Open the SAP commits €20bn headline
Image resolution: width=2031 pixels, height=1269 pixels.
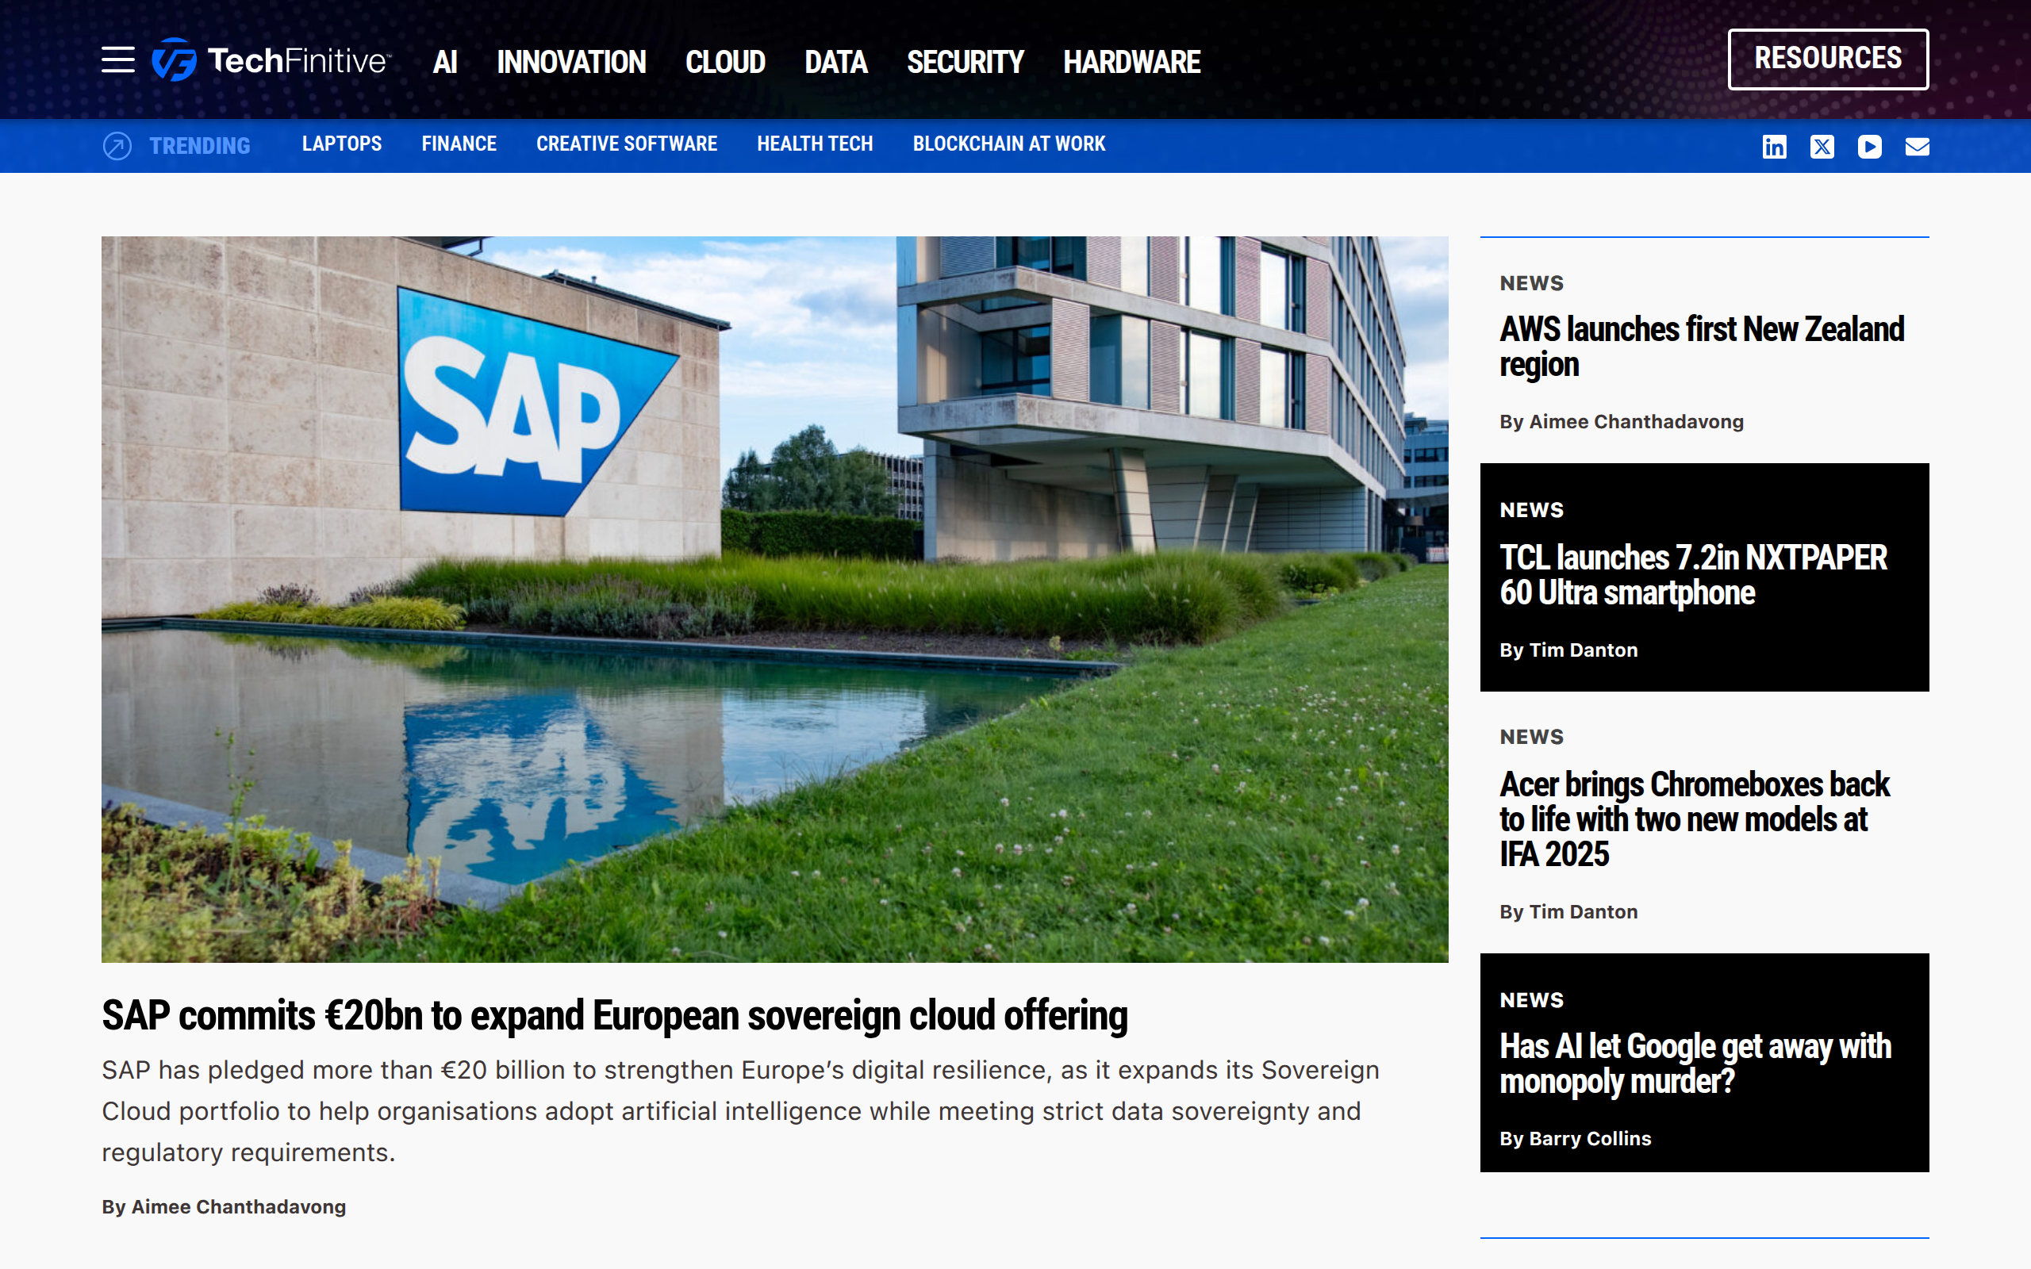coord(614,1015)
